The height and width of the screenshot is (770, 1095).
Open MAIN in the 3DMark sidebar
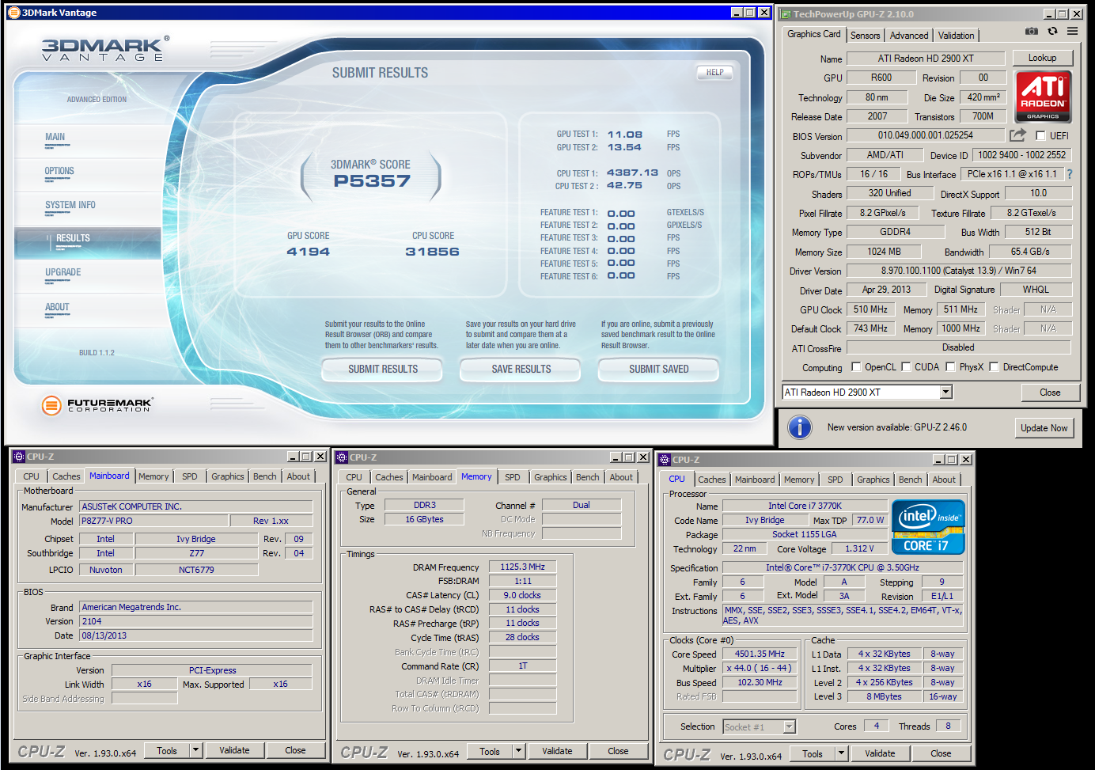55,138
